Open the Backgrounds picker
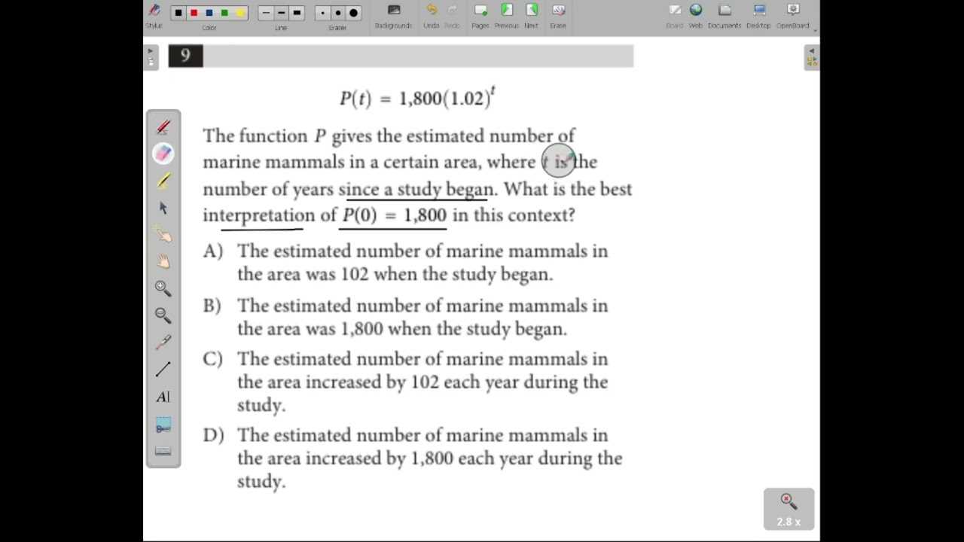Viewport: 964px width, 542px height. [x=393, y=15]
